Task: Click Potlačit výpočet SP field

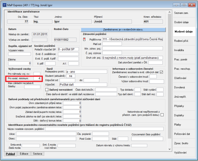Action: (x=68, y=49)
